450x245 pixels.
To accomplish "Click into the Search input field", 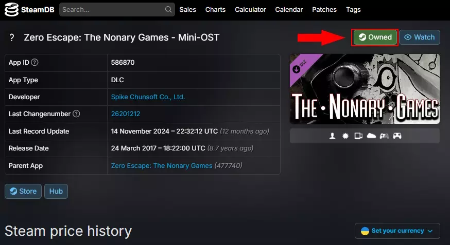I will pos(112,9).
